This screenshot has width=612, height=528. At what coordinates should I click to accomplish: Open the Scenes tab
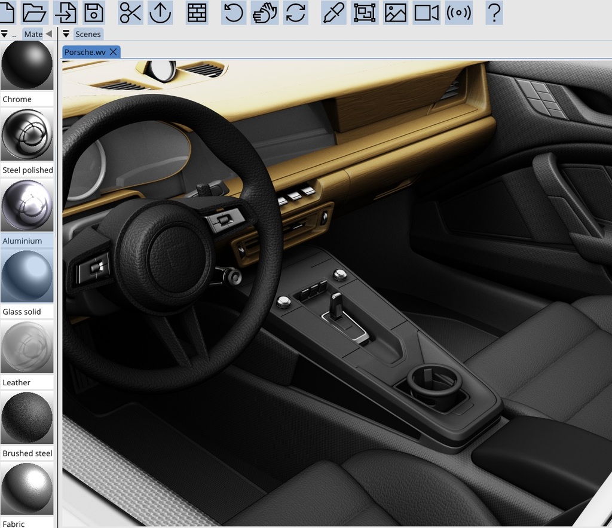[88, 34]
